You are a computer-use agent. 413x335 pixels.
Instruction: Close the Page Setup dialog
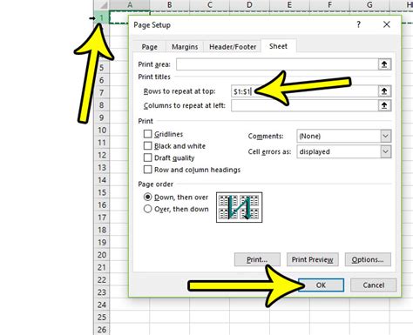click(387, 24)
